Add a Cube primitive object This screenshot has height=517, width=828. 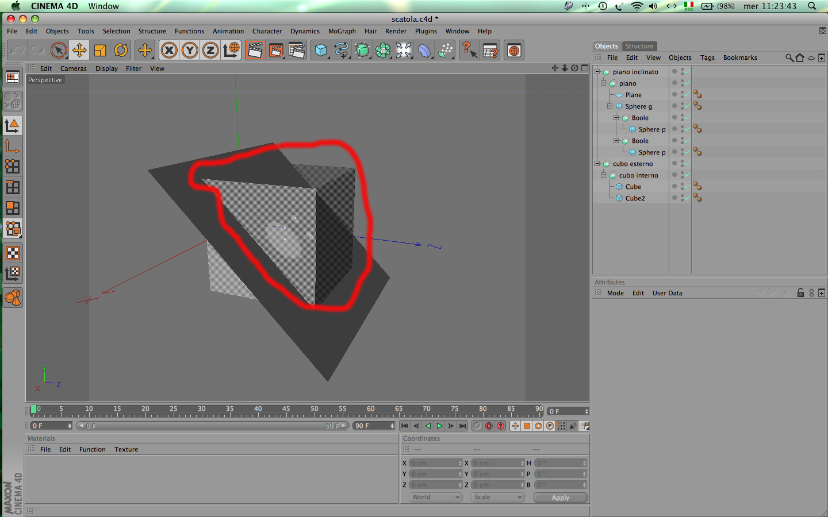(x=321, y=51)
